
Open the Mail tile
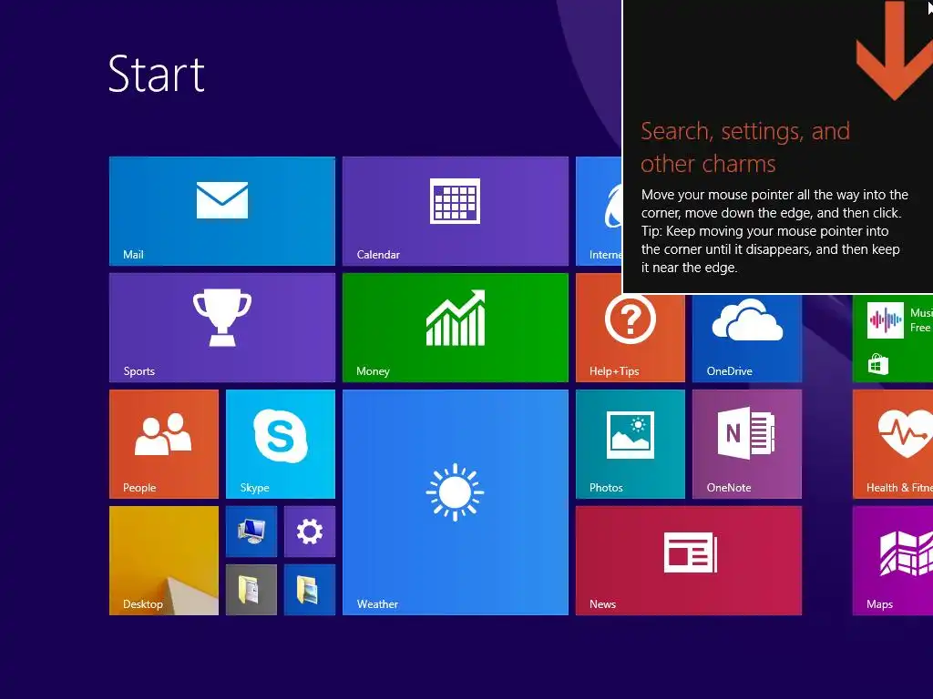pos(222,211)
